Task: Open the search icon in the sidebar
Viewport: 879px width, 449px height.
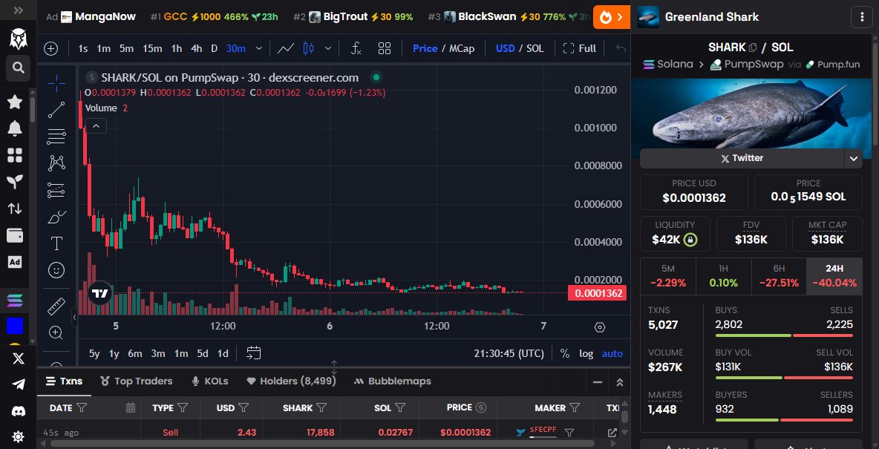Action: (x=19, y=68)
